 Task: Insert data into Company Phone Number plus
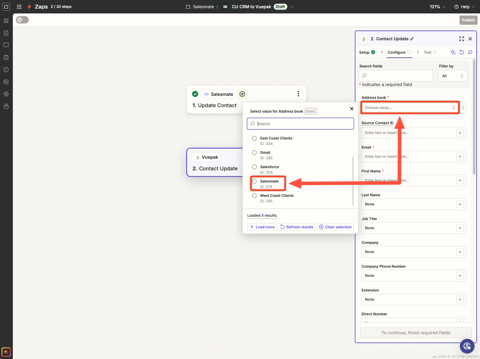pos(460,276)
